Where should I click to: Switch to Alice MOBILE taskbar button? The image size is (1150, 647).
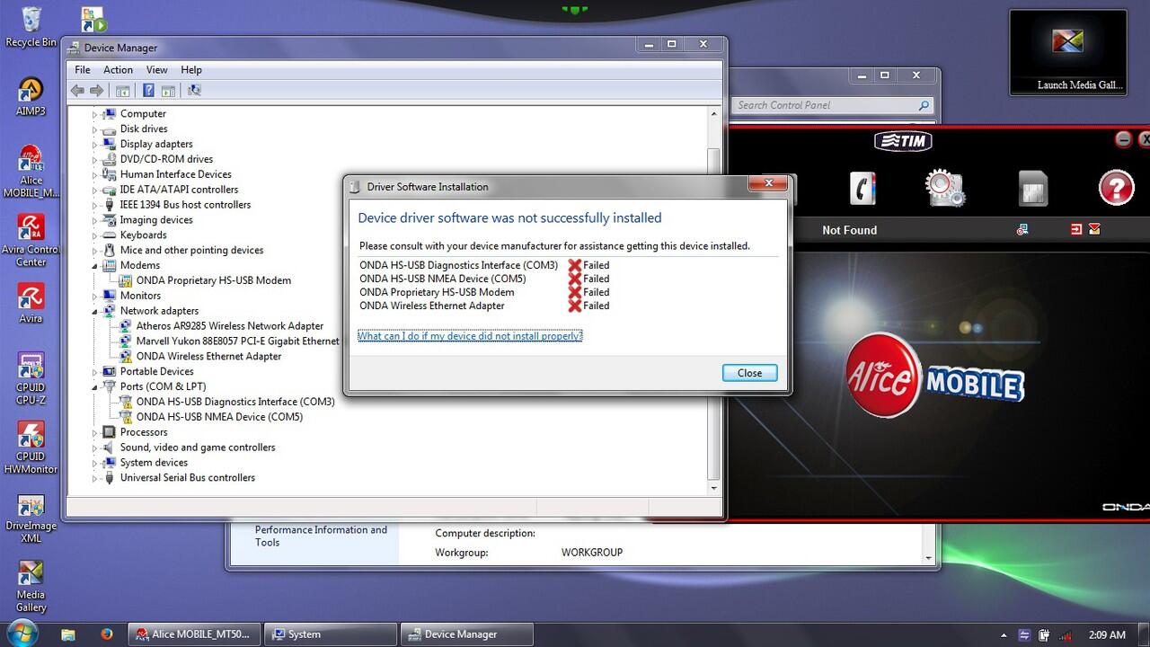(x=195, y=634)
